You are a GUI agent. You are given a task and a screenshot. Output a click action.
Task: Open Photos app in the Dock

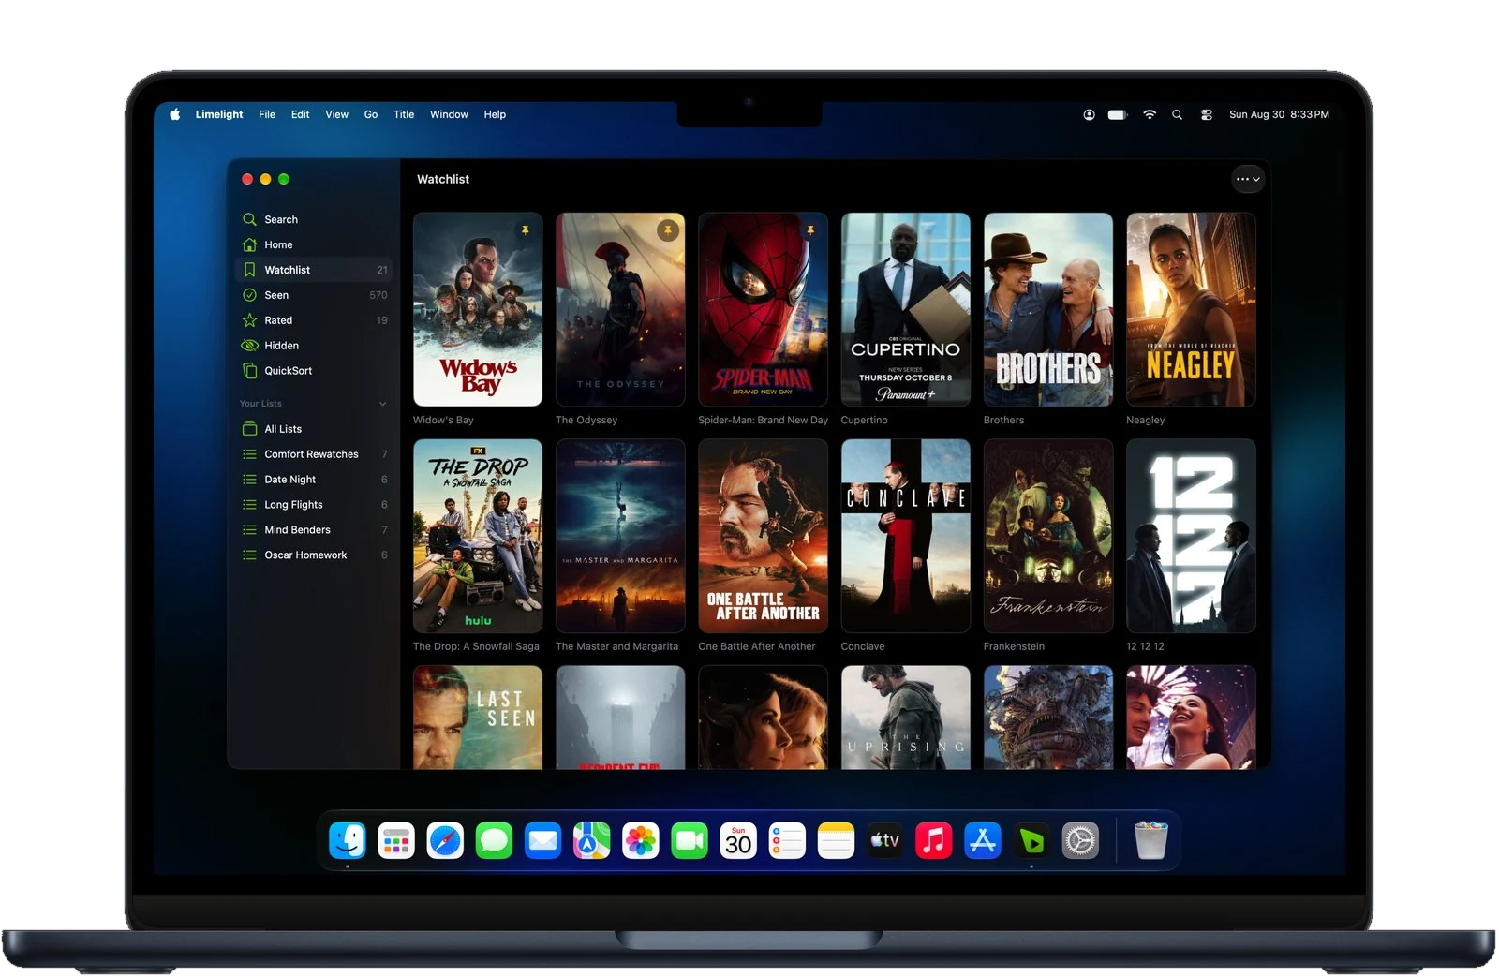coord(641,840)
